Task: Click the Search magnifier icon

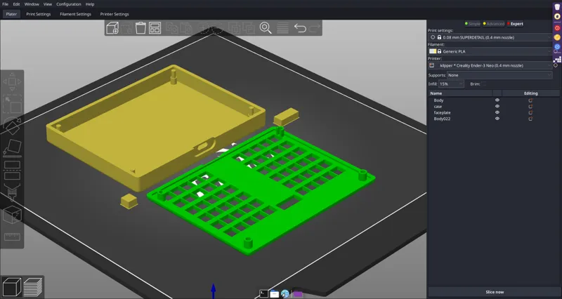Action: tap(266, 28)
